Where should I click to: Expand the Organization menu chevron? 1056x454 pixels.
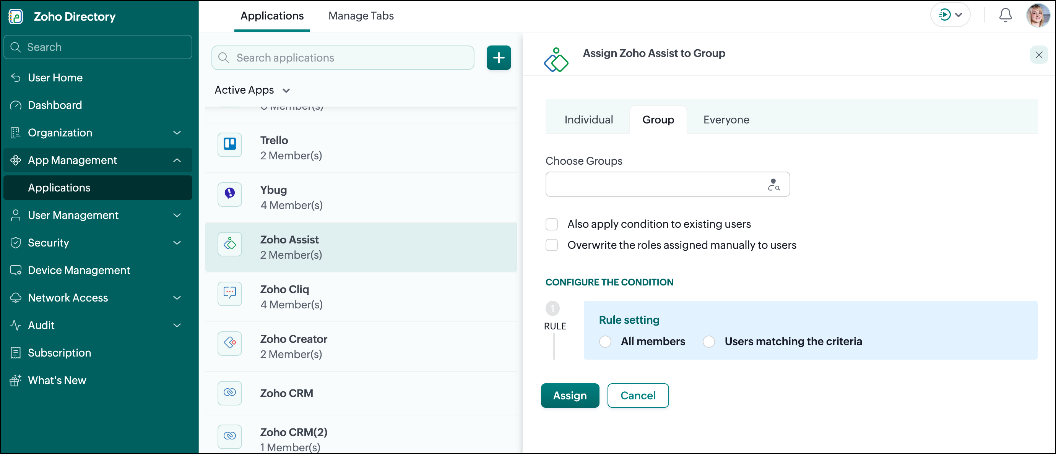177,133
